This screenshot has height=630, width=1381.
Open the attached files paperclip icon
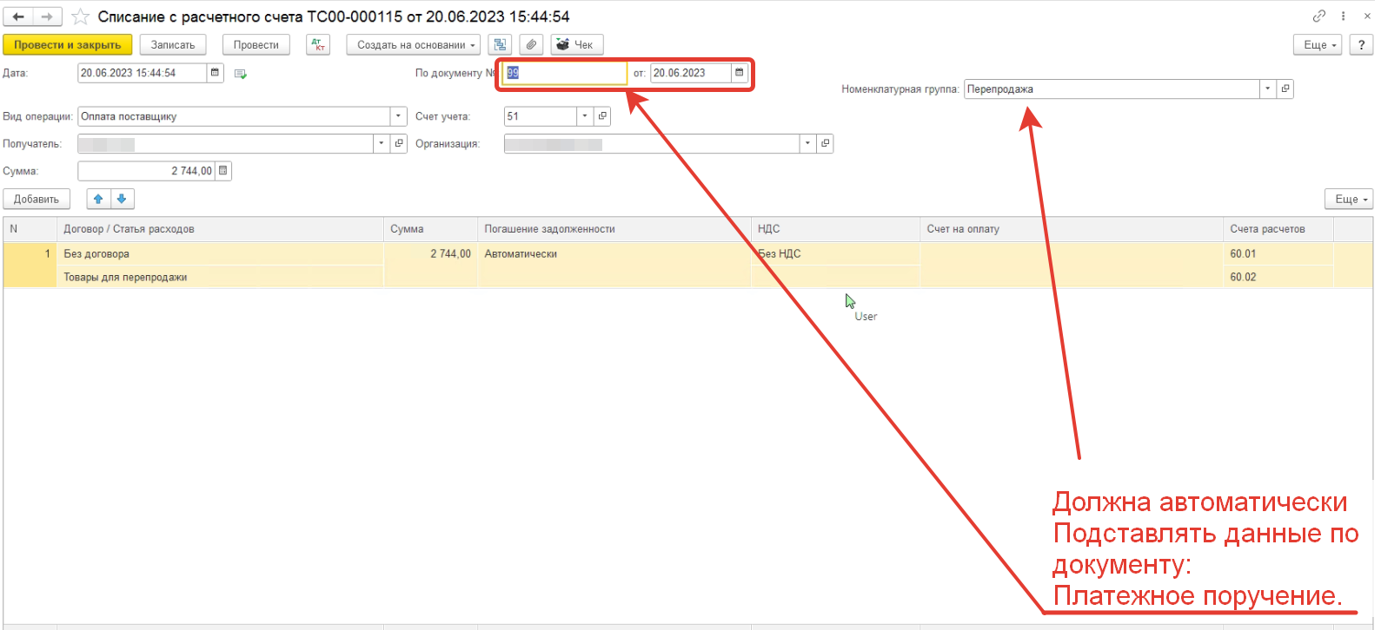531,44
